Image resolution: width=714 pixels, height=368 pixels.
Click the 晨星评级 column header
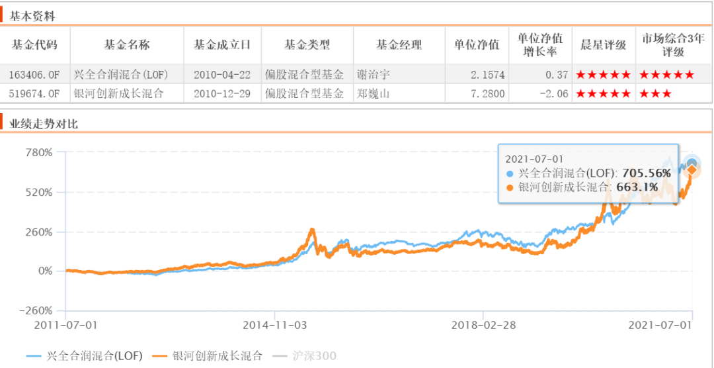pos(604,45)
